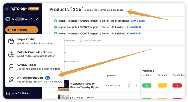Image resolution: width=188 pixels, height=102 pixels.
Task: Open three-dot menu for Psychedelic Tapestry product
Action: click(137, 85)
